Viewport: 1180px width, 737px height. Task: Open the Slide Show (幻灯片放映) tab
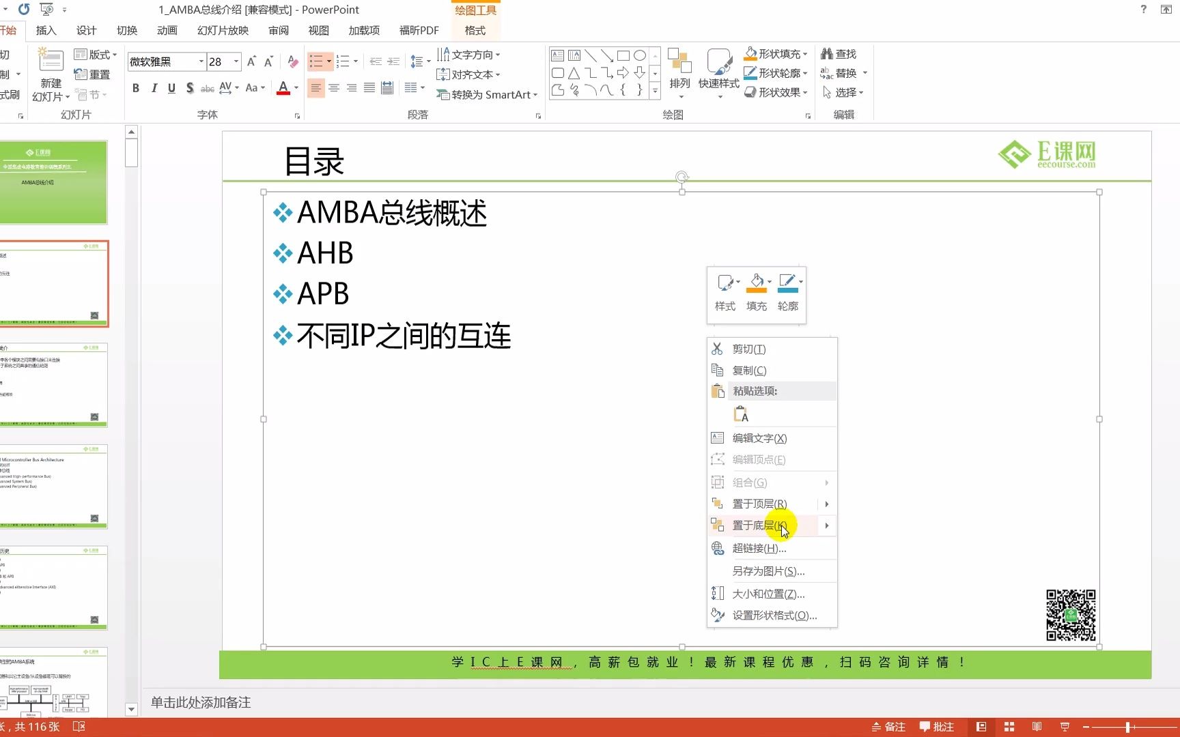pyautogui.click(x=223, y=31)
